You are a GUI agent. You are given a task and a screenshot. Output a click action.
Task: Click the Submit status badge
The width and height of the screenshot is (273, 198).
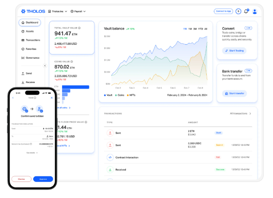coord(219,145)
